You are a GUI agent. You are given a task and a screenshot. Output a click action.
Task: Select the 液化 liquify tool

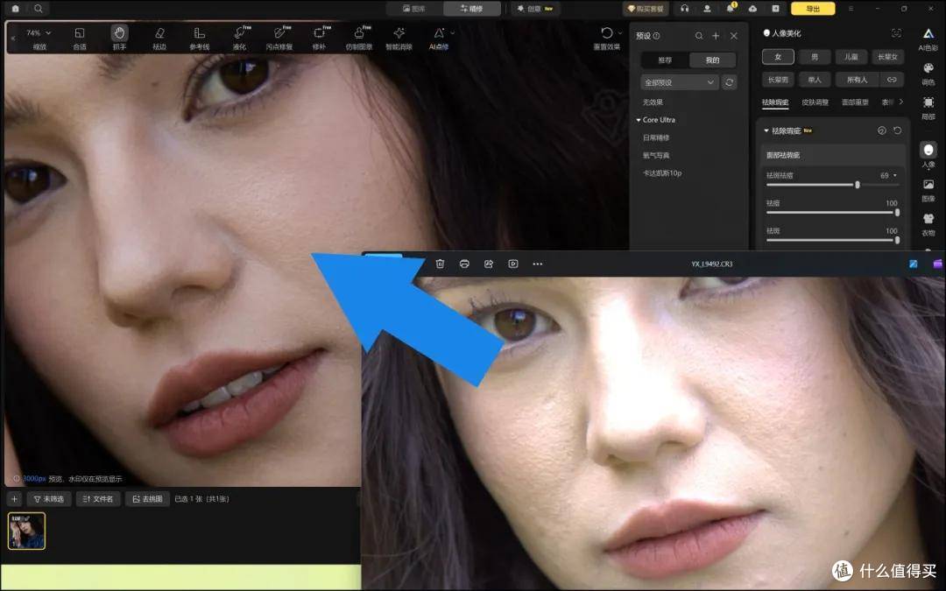pyautogui.click(x=239, y=38)
